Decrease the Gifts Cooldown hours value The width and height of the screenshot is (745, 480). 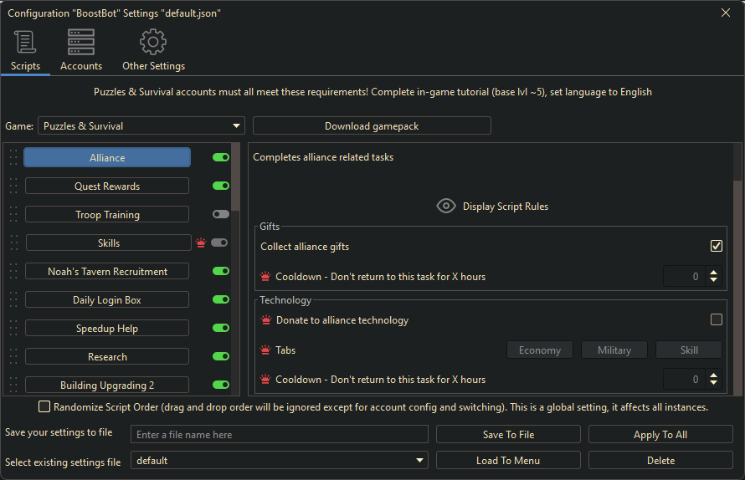713,280
